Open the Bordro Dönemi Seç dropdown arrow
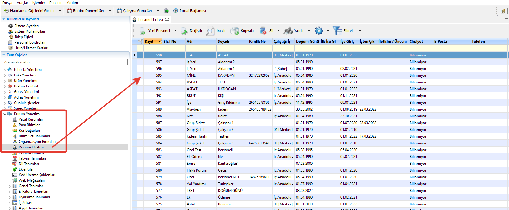The image size is (509, 210). click(x=110, y=11)
